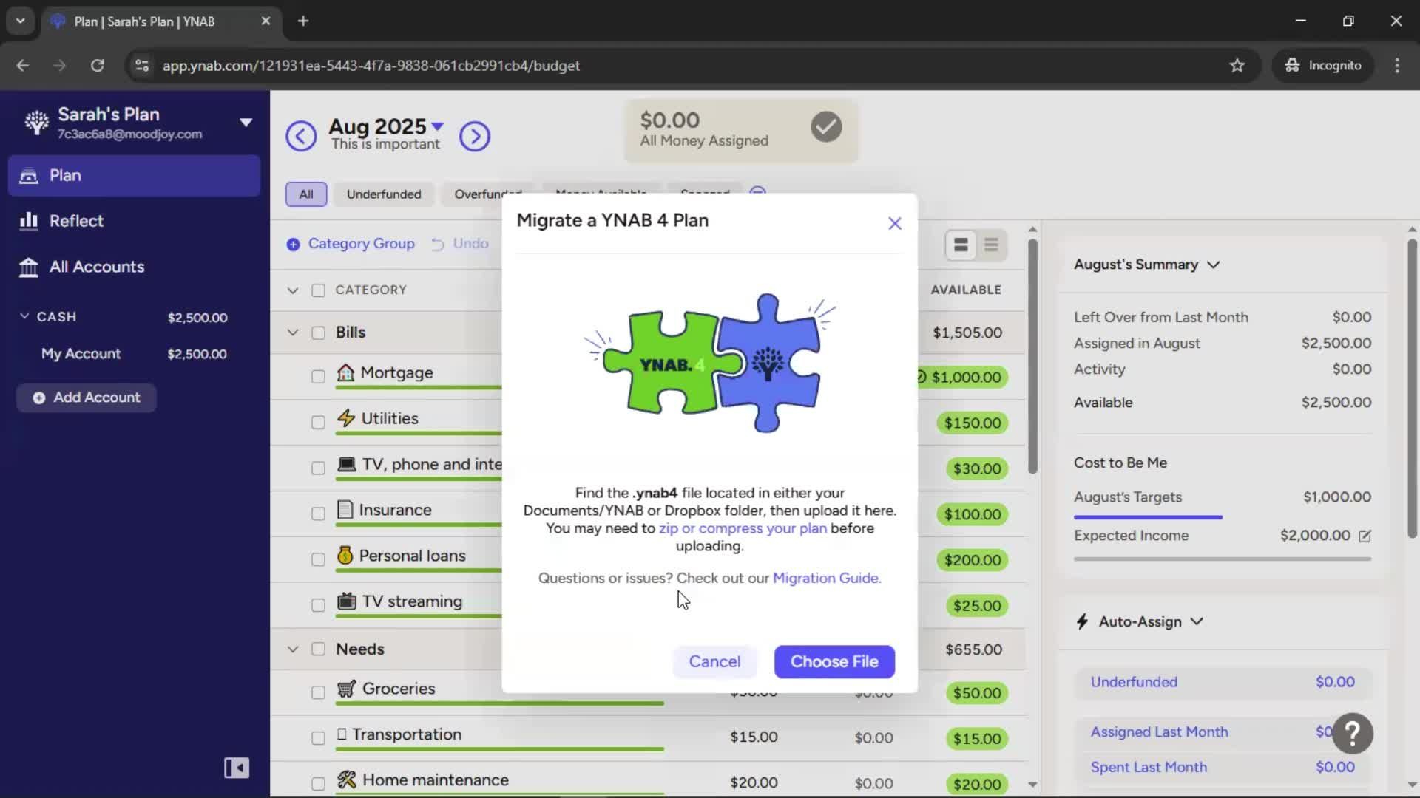This screenshot has height=798, width=1420.
Task: Click the Spent Last Month option
Action: coord(1223,768)
